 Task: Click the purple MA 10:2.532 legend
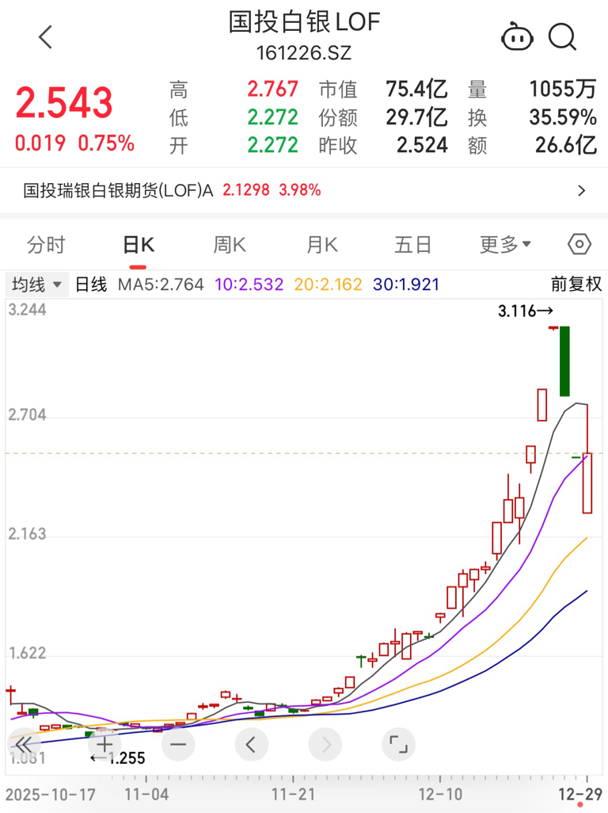[x=249, y=284]
